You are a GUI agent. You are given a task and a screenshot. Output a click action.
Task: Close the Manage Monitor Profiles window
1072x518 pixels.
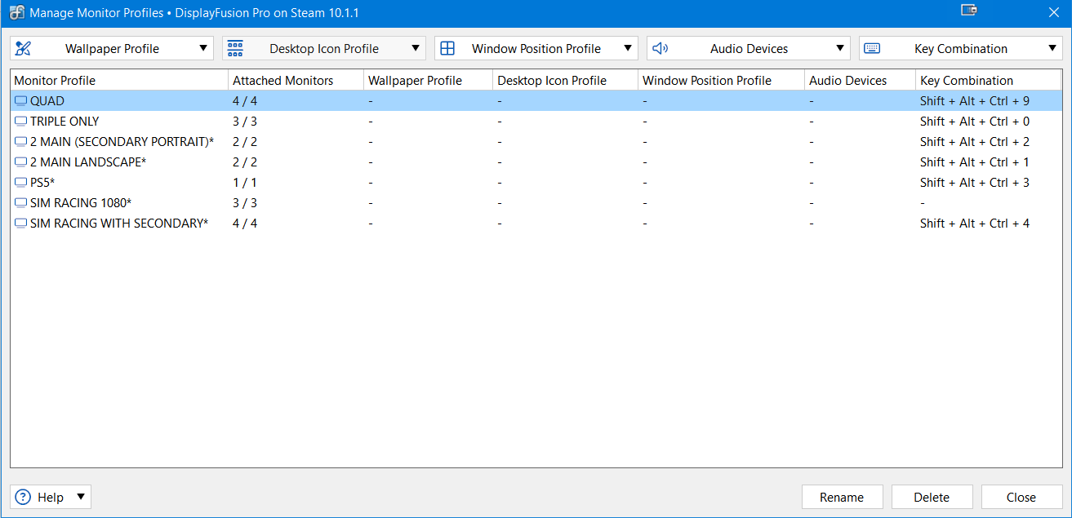[x=1053, y=11]
